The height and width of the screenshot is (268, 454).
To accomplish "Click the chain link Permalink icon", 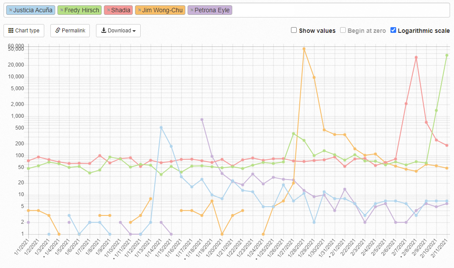I will pyautogui.click(x=58, y=31).
